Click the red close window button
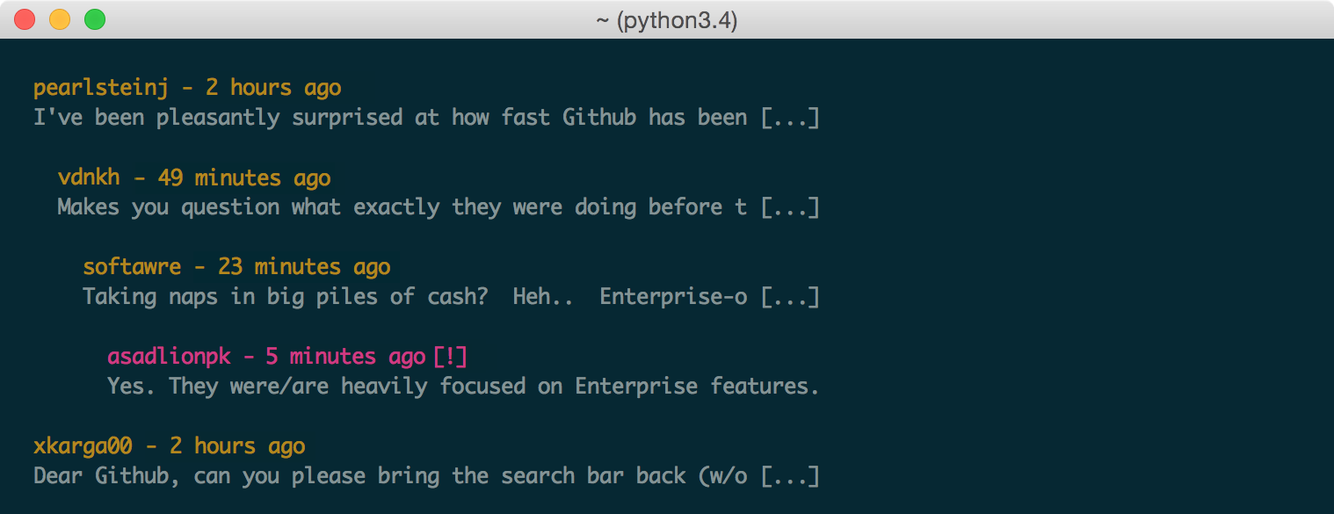 [x=25, y=19]
